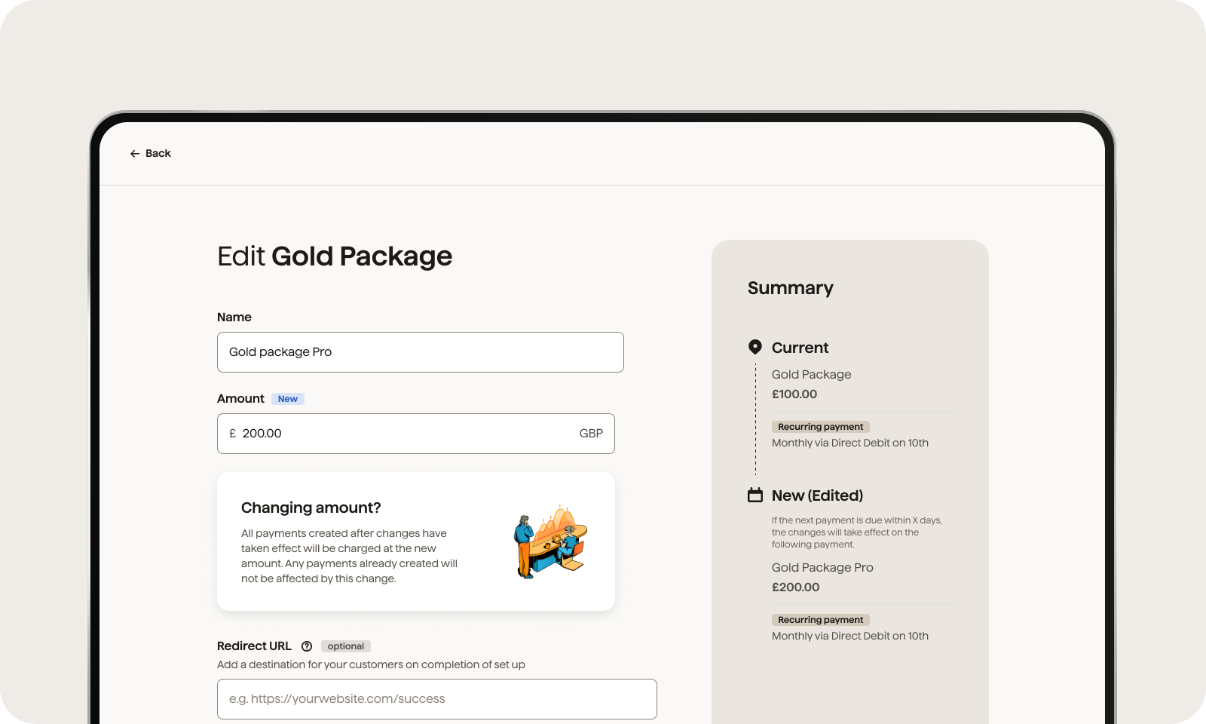Click the illustration in the Changing amount card
This screenshot has width=1206, height=724.
coord(550,541)
